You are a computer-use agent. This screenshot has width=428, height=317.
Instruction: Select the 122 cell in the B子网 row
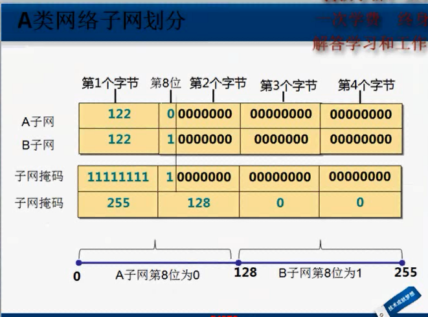pos(119,139)
